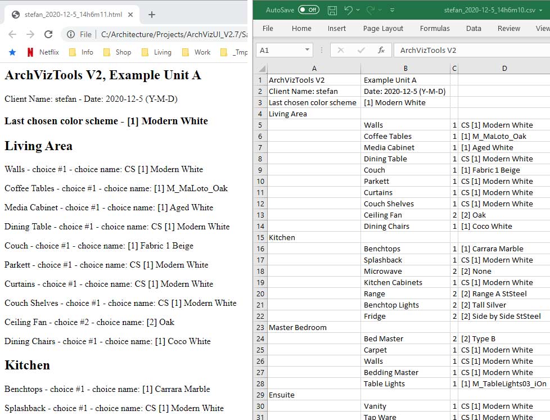Select column B header

tap(405, 69)
